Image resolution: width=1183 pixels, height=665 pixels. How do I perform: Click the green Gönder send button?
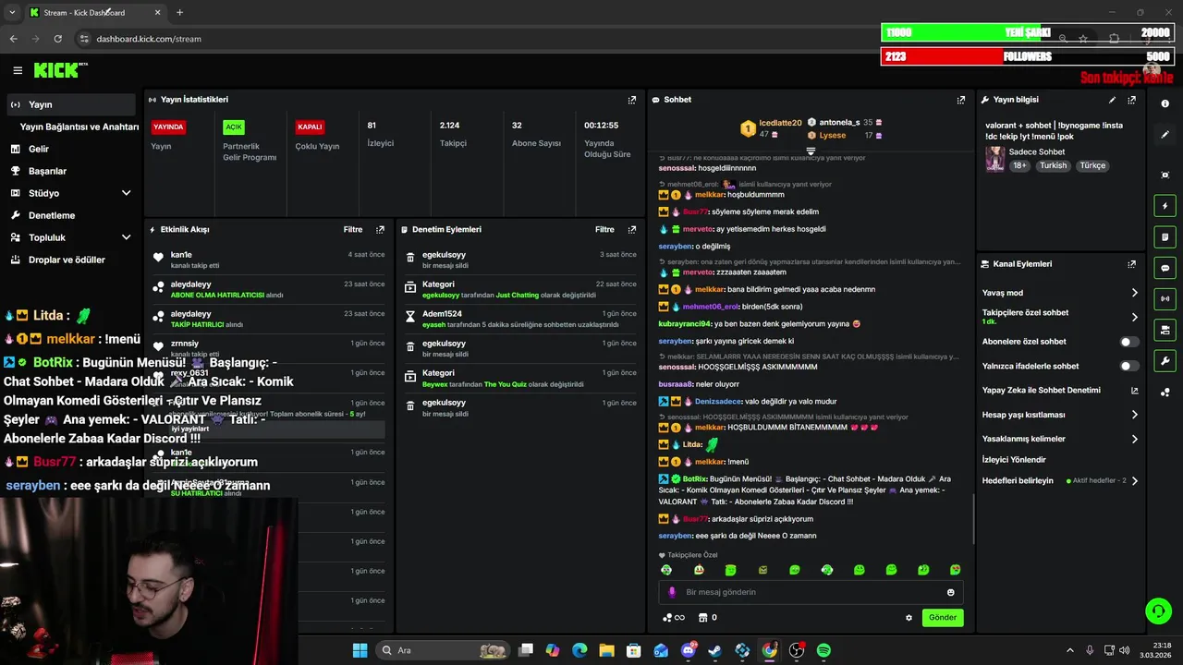tap(943, 617)
